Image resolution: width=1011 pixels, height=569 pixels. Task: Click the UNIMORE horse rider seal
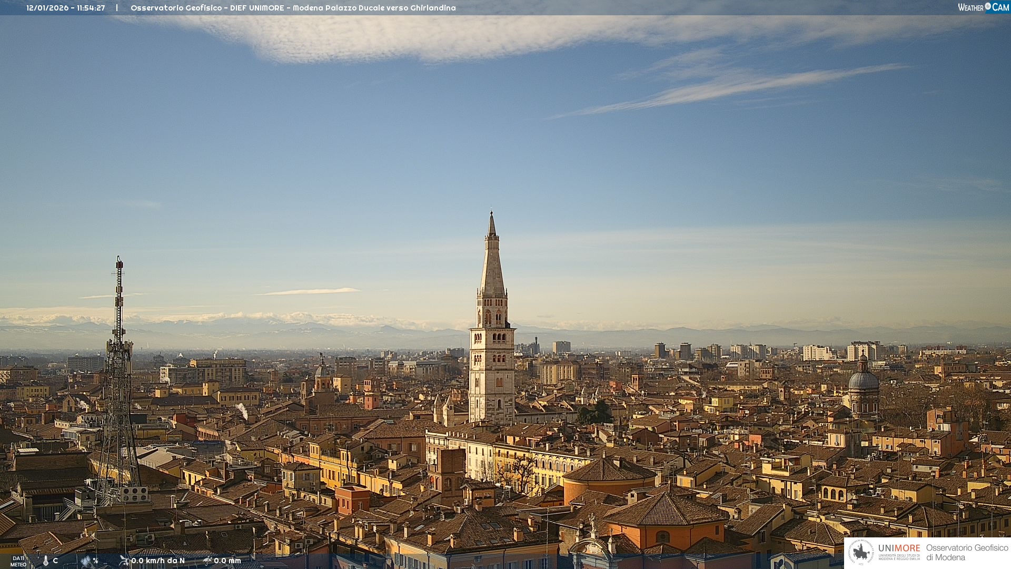point(861,553)
